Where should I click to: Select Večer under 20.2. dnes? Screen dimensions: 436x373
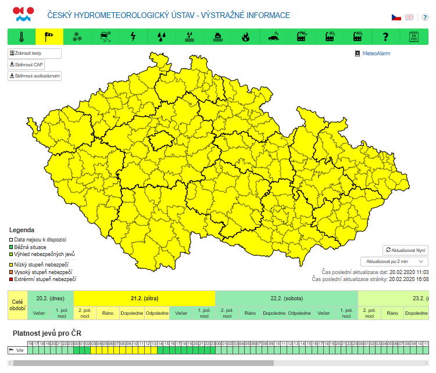click(38, 313)
